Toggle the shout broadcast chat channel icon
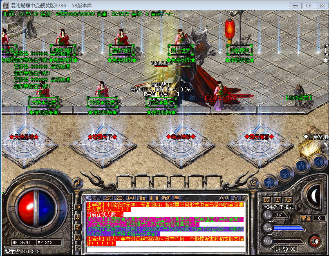 (x=78, y=207)
